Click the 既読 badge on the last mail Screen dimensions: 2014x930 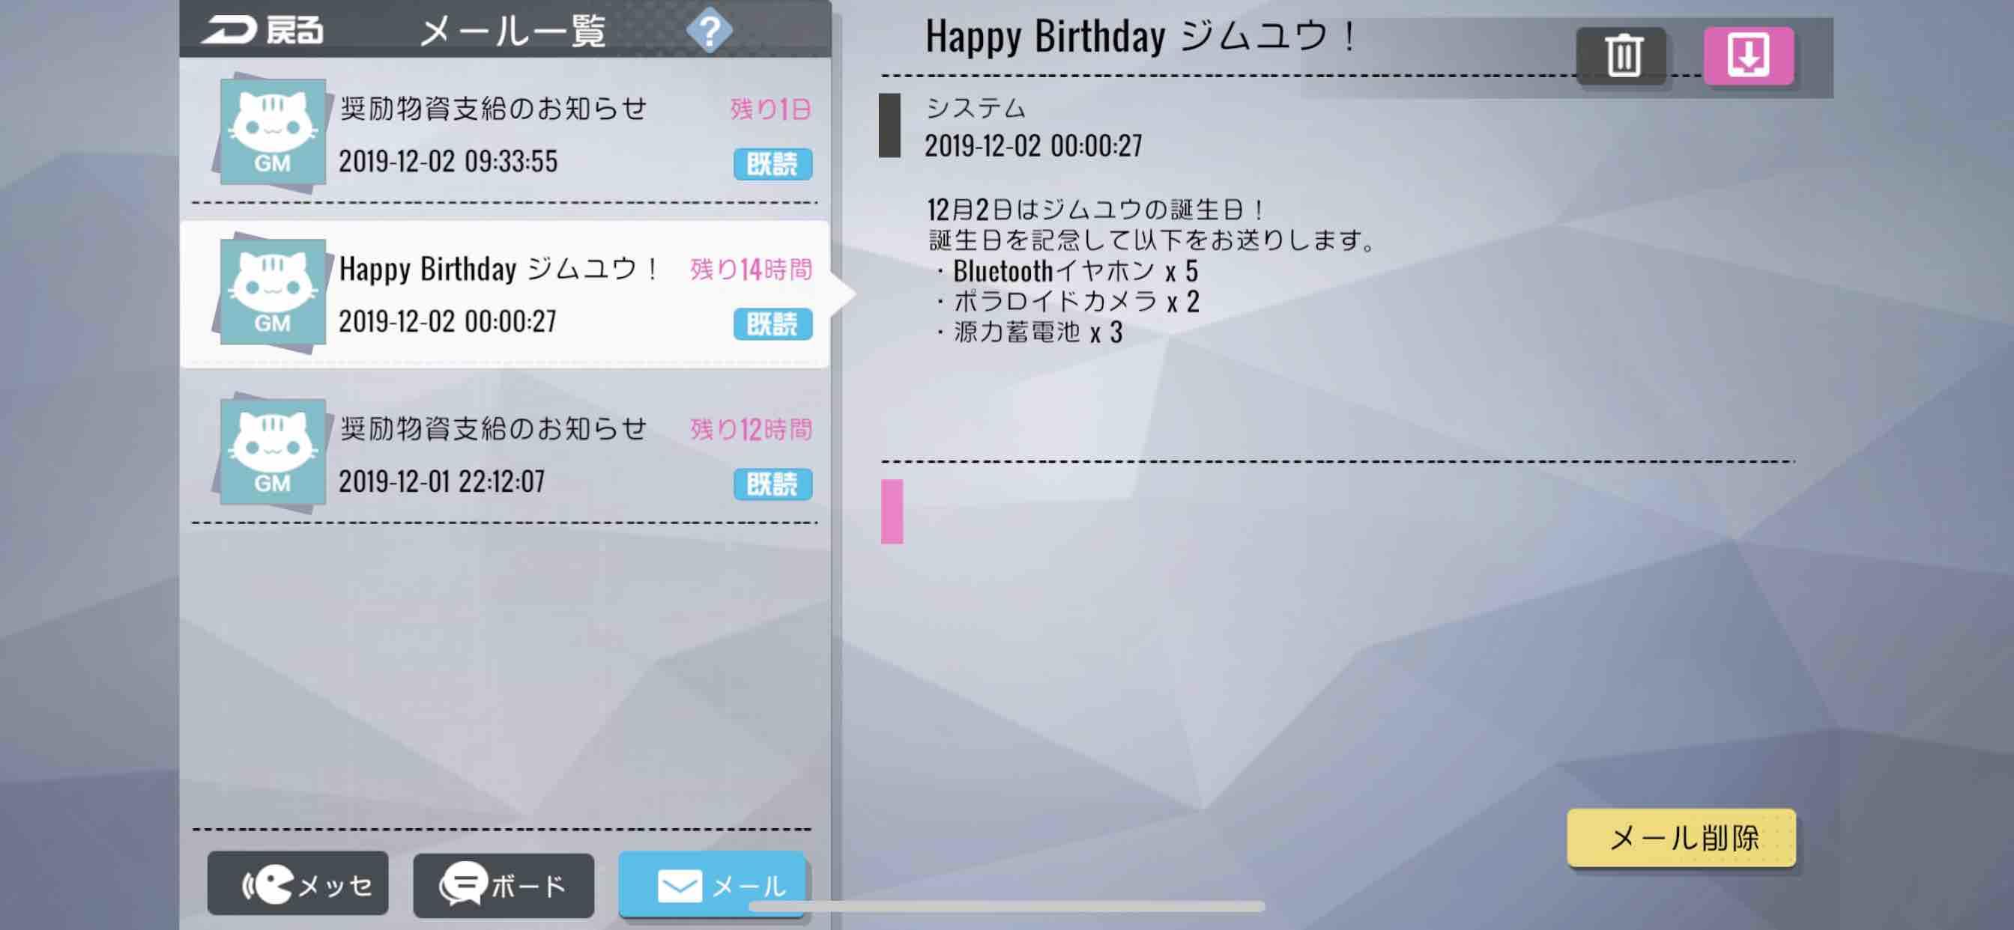tap(772, 484)
